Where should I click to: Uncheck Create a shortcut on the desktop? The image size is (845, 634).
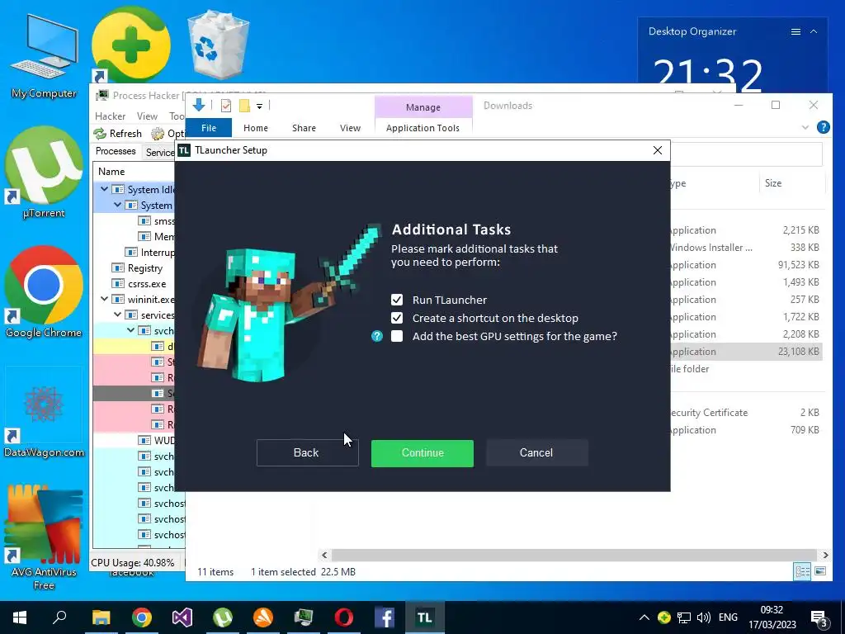coord(397,318)
